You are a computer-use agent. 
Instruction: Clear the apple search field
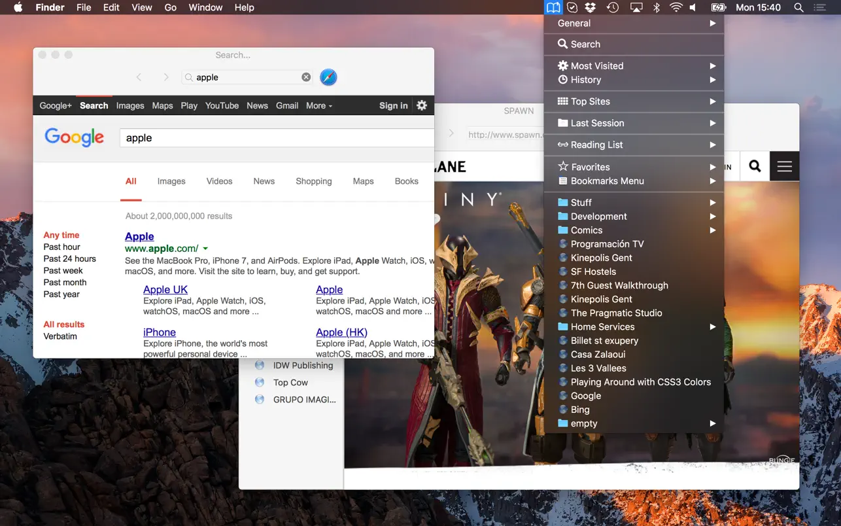306,77
